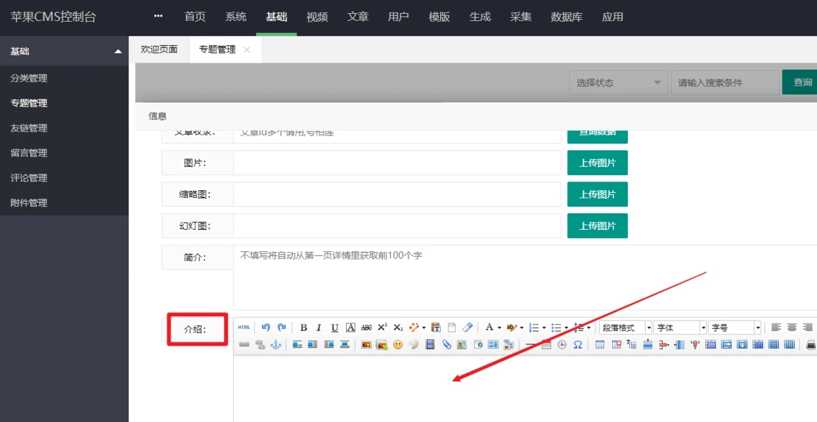Click the eraser clear formatting icon
The image size is (817, 422).
coord(468,328)
